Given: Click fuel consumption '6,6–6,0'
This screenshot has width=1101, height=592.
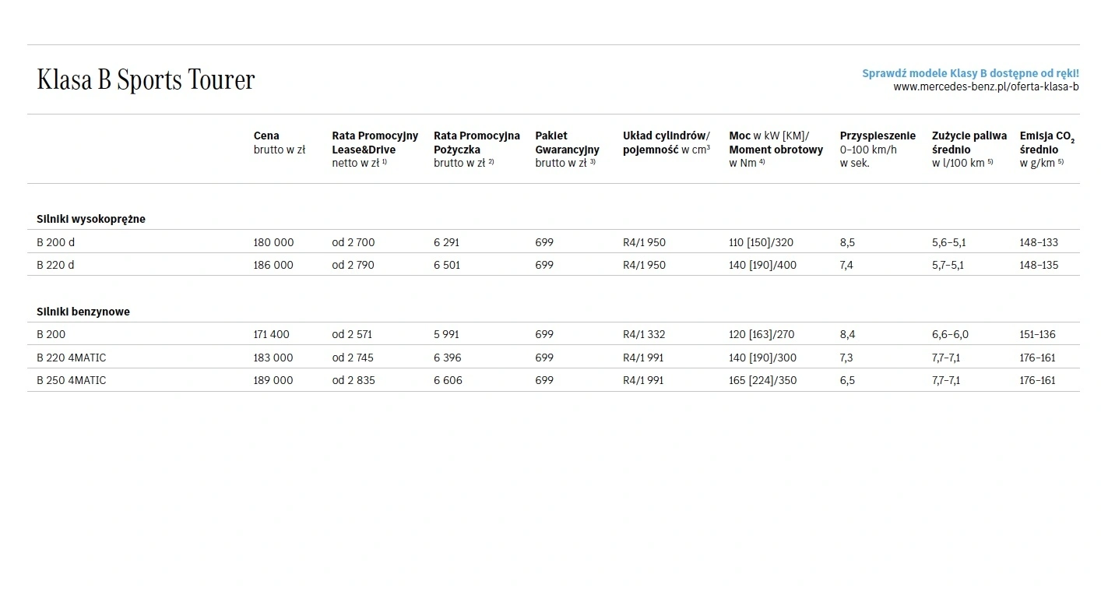Looking at the screenshot, I should coord(950,334).
